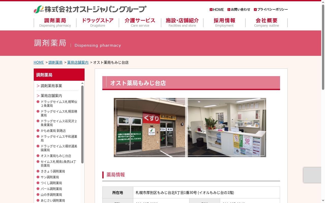Select ドラッグセイムス岩見沢２条東薬局 in sidebar
This screenshot has height=203, width=325.
(x=59, y=123)
